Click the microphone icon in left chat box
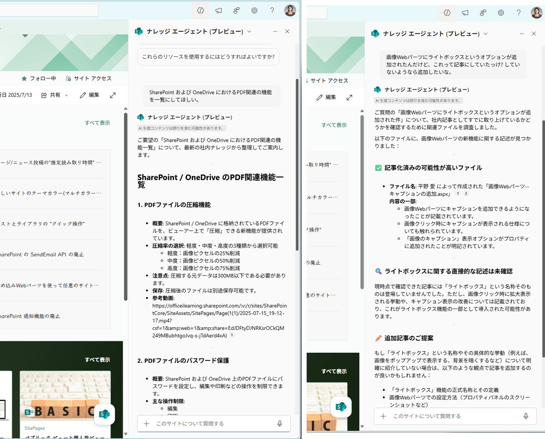545x439 pixels. point(280,424)
